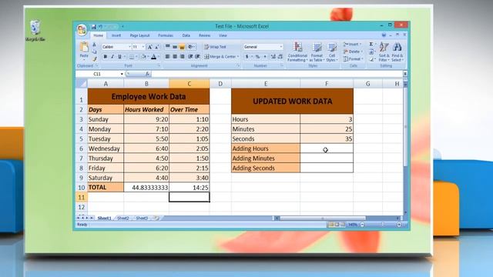Click the Increase Indent icon

click(x=197, y=57)
